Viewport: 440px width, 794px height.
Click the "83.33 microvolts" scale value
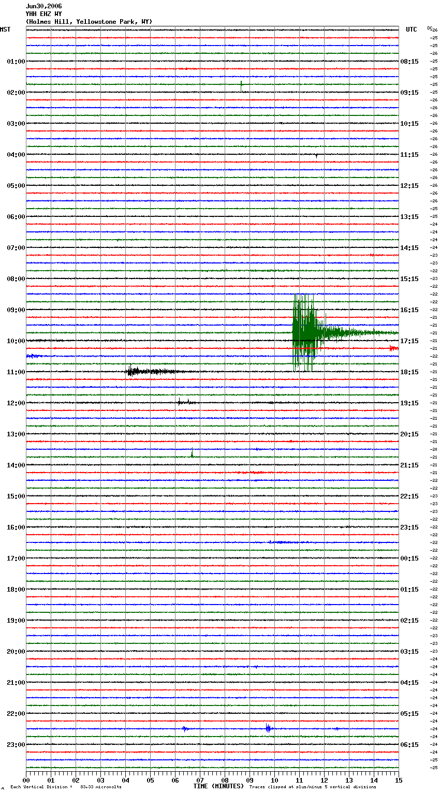pyautogui.click(x=101, y=787)
